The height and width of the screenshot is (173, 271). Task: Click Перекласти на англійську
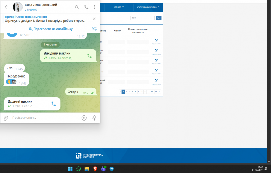[50, 29]
